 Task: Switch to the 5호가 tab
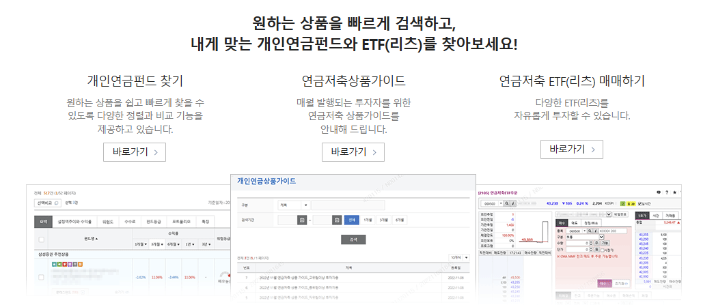click(642, 216)
